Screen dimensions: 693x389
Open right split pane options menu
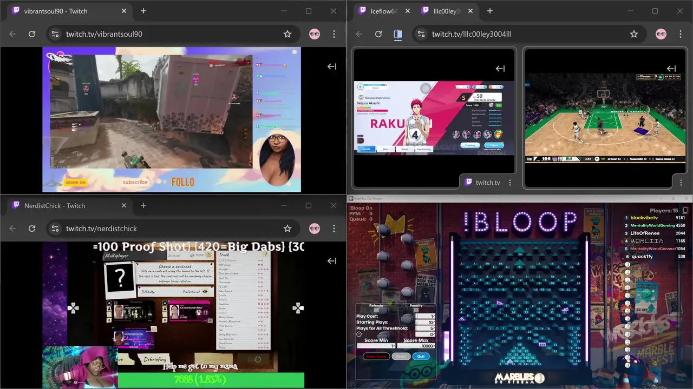pyautogui.click(x=681, y=182)
